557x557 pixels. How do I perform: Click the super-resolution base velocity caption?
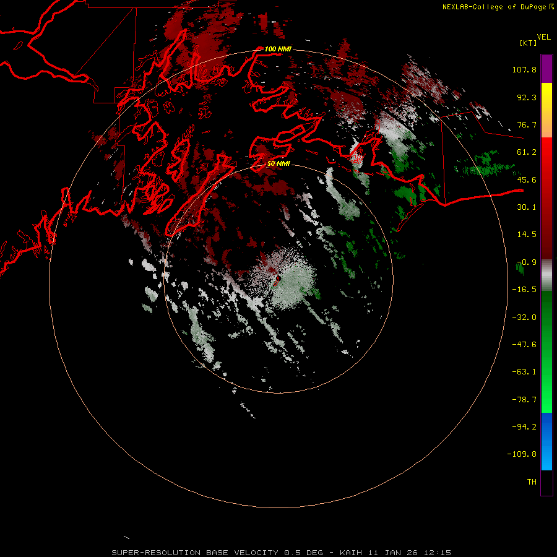tap(282, 553)
